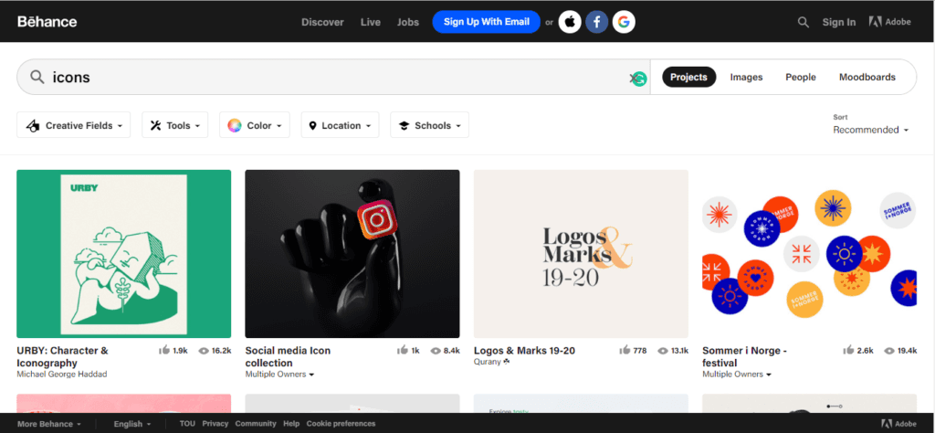Click the Behance logo
The height and width of the screenshot is (433, 935).
tap(47, 22)
